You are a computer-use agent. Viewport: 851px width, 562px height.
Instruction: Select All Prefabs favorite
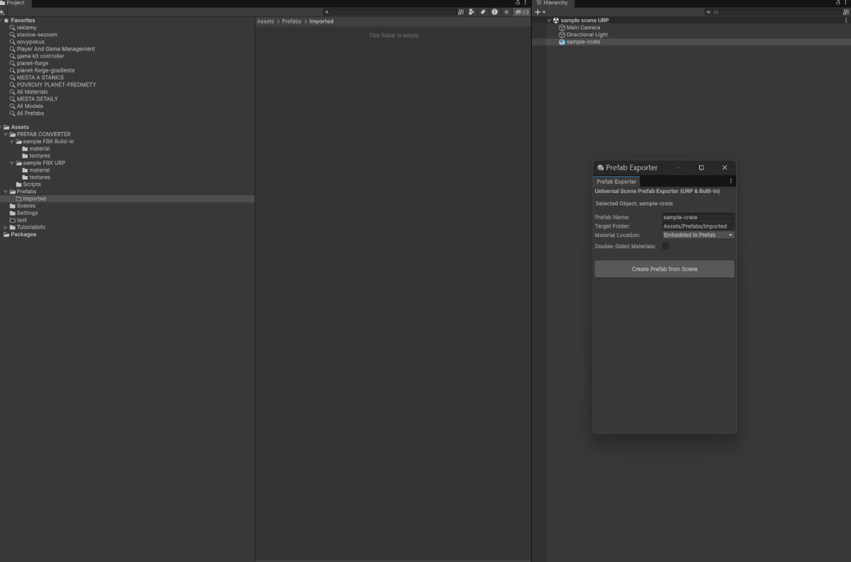tap(30, 113)
